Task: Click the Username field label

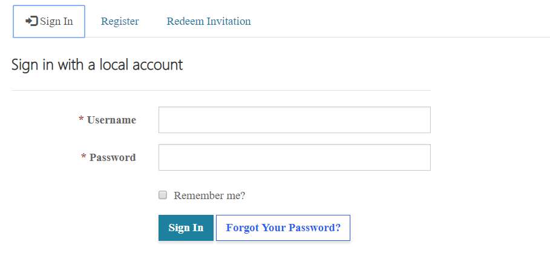Action: [x=111, y=120]
